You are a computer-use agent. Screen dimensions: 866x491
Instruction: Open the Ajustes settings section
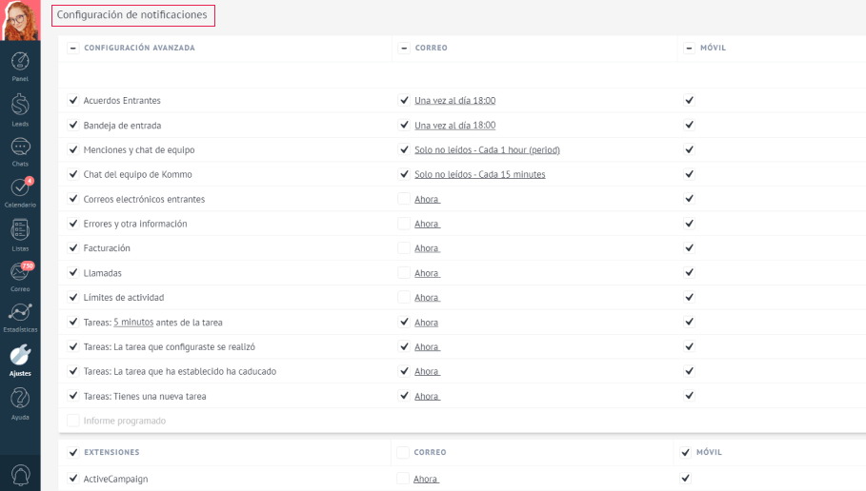click(20, 359)
